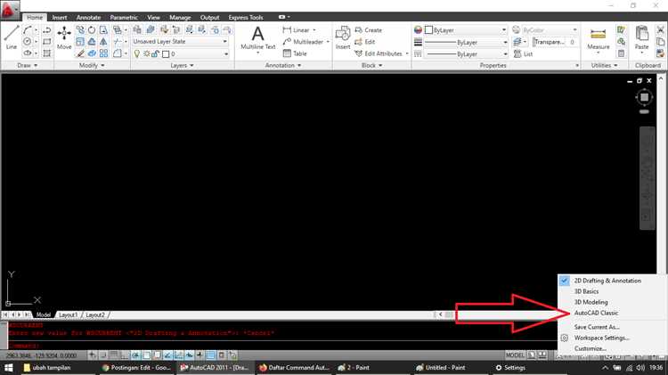Expand the Block panel
The width and height of the screenshot is (668, 375).
click(372, 66)
